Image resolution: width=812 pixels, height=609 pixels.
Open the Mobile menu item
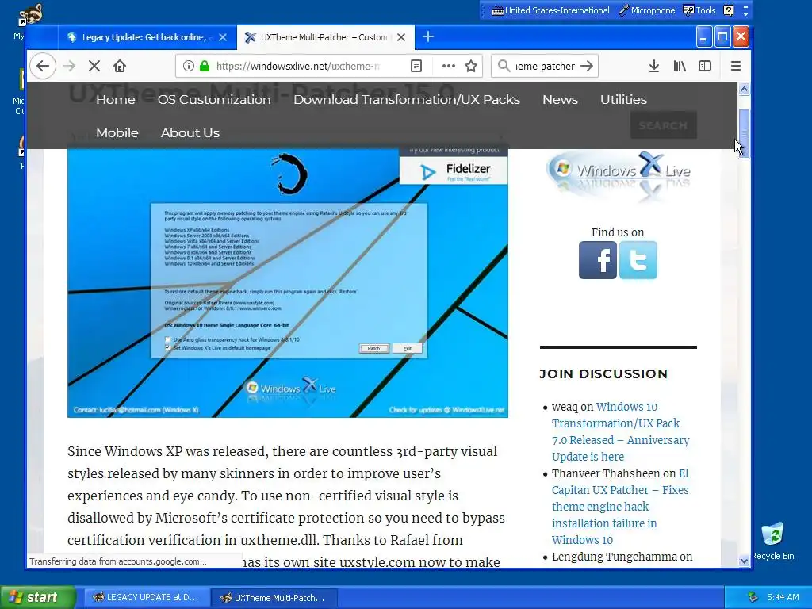[117, 132]
